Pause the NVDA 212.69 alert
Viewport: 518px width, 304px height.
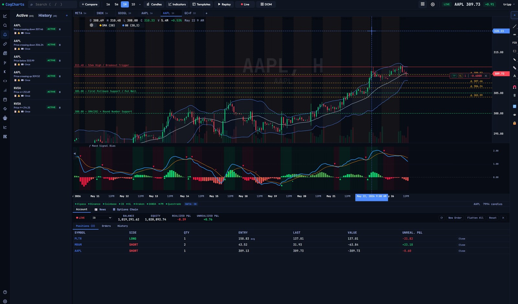point(60,92)
